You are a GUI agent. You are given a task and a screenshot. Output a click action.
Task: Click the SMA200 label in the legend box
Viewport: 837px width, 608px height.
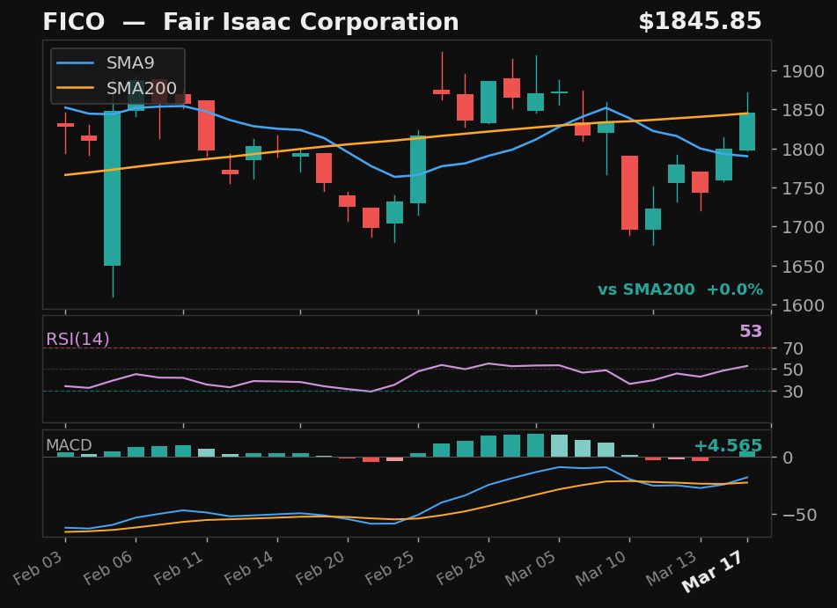click(142, 88)
